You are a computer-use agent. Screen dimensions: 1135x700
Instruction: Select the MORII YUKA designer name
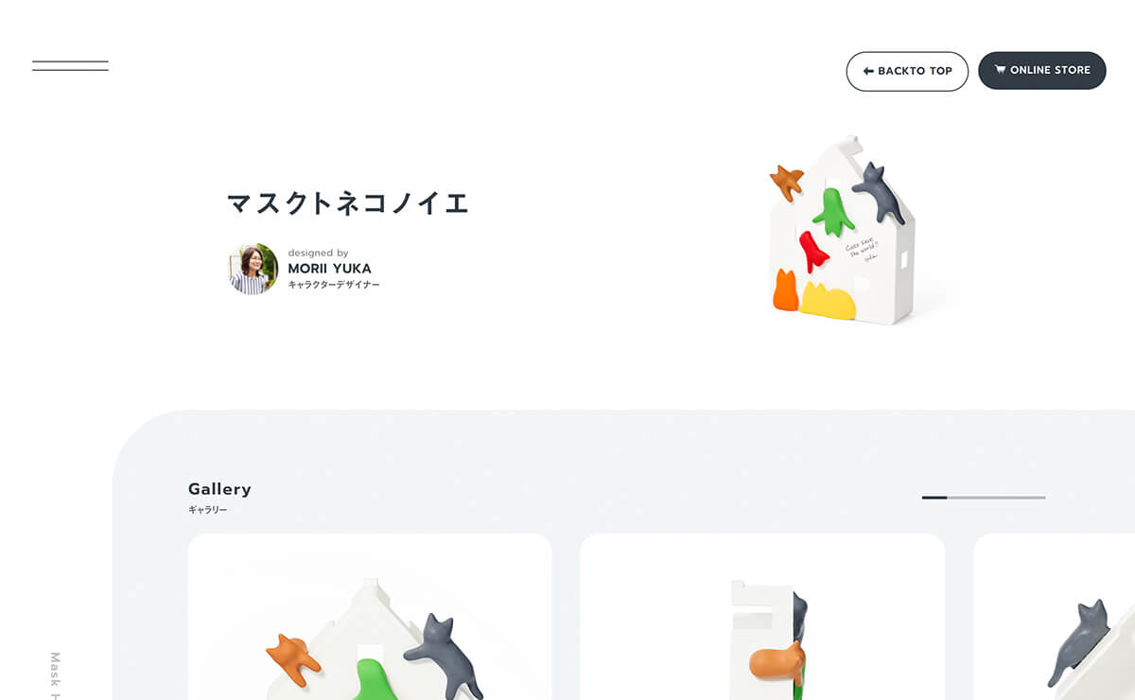click(329, 269)
